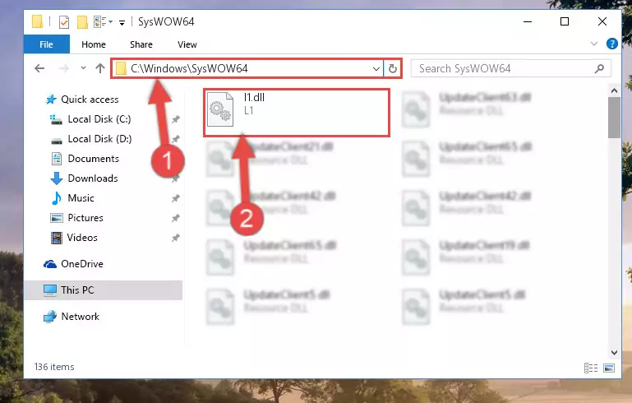This screenshot has height=403, width=632.
Task: Click the vertical scrollbar thumb in file list
Action: [x=614, y=118]
